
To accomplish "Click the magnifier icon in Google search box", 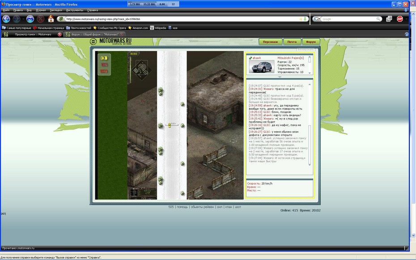I will click(x=378, y=19).
